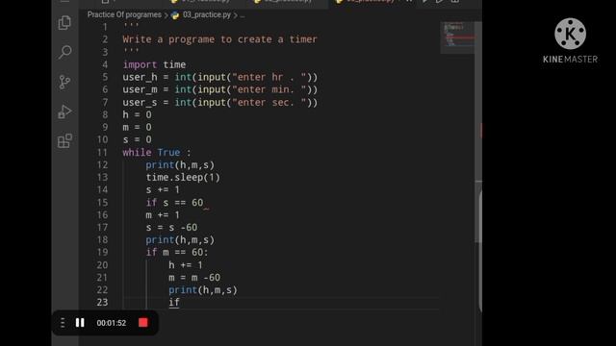This screenshot has height=346, width=616.
Task: Expand the trailing '...' breadcrumb symbol
Action: (x=242, y=15)
